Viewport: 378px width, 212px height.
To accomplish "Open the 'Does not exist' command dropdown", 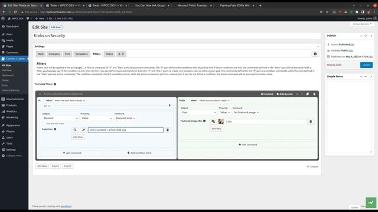I will [x=125, y=118].
